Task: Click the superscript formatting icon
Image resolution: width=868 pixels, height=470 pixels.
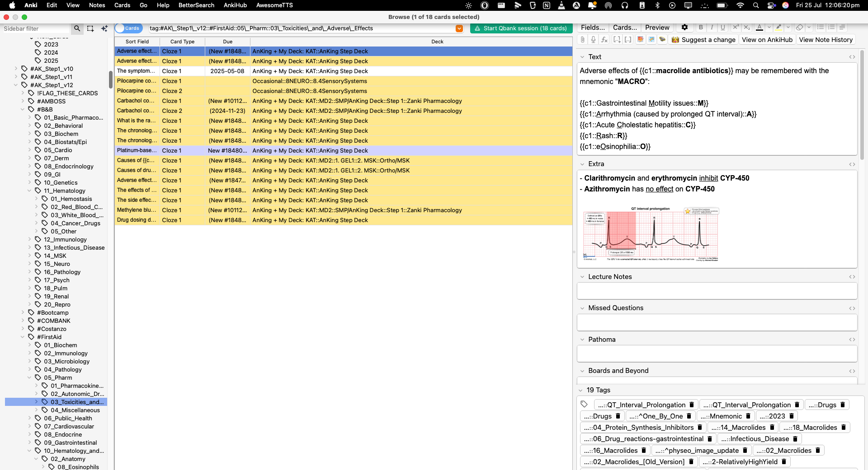Action: pyautogui.click(x=736, y=28)
